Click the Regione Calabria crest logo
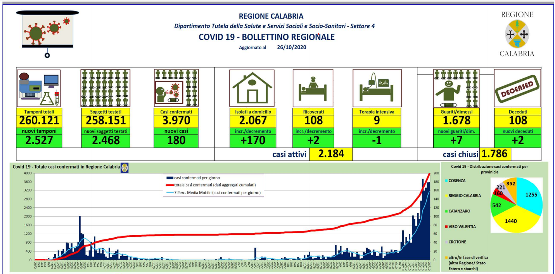The width and height of the screenshot is (555, 274). point(517,34)
